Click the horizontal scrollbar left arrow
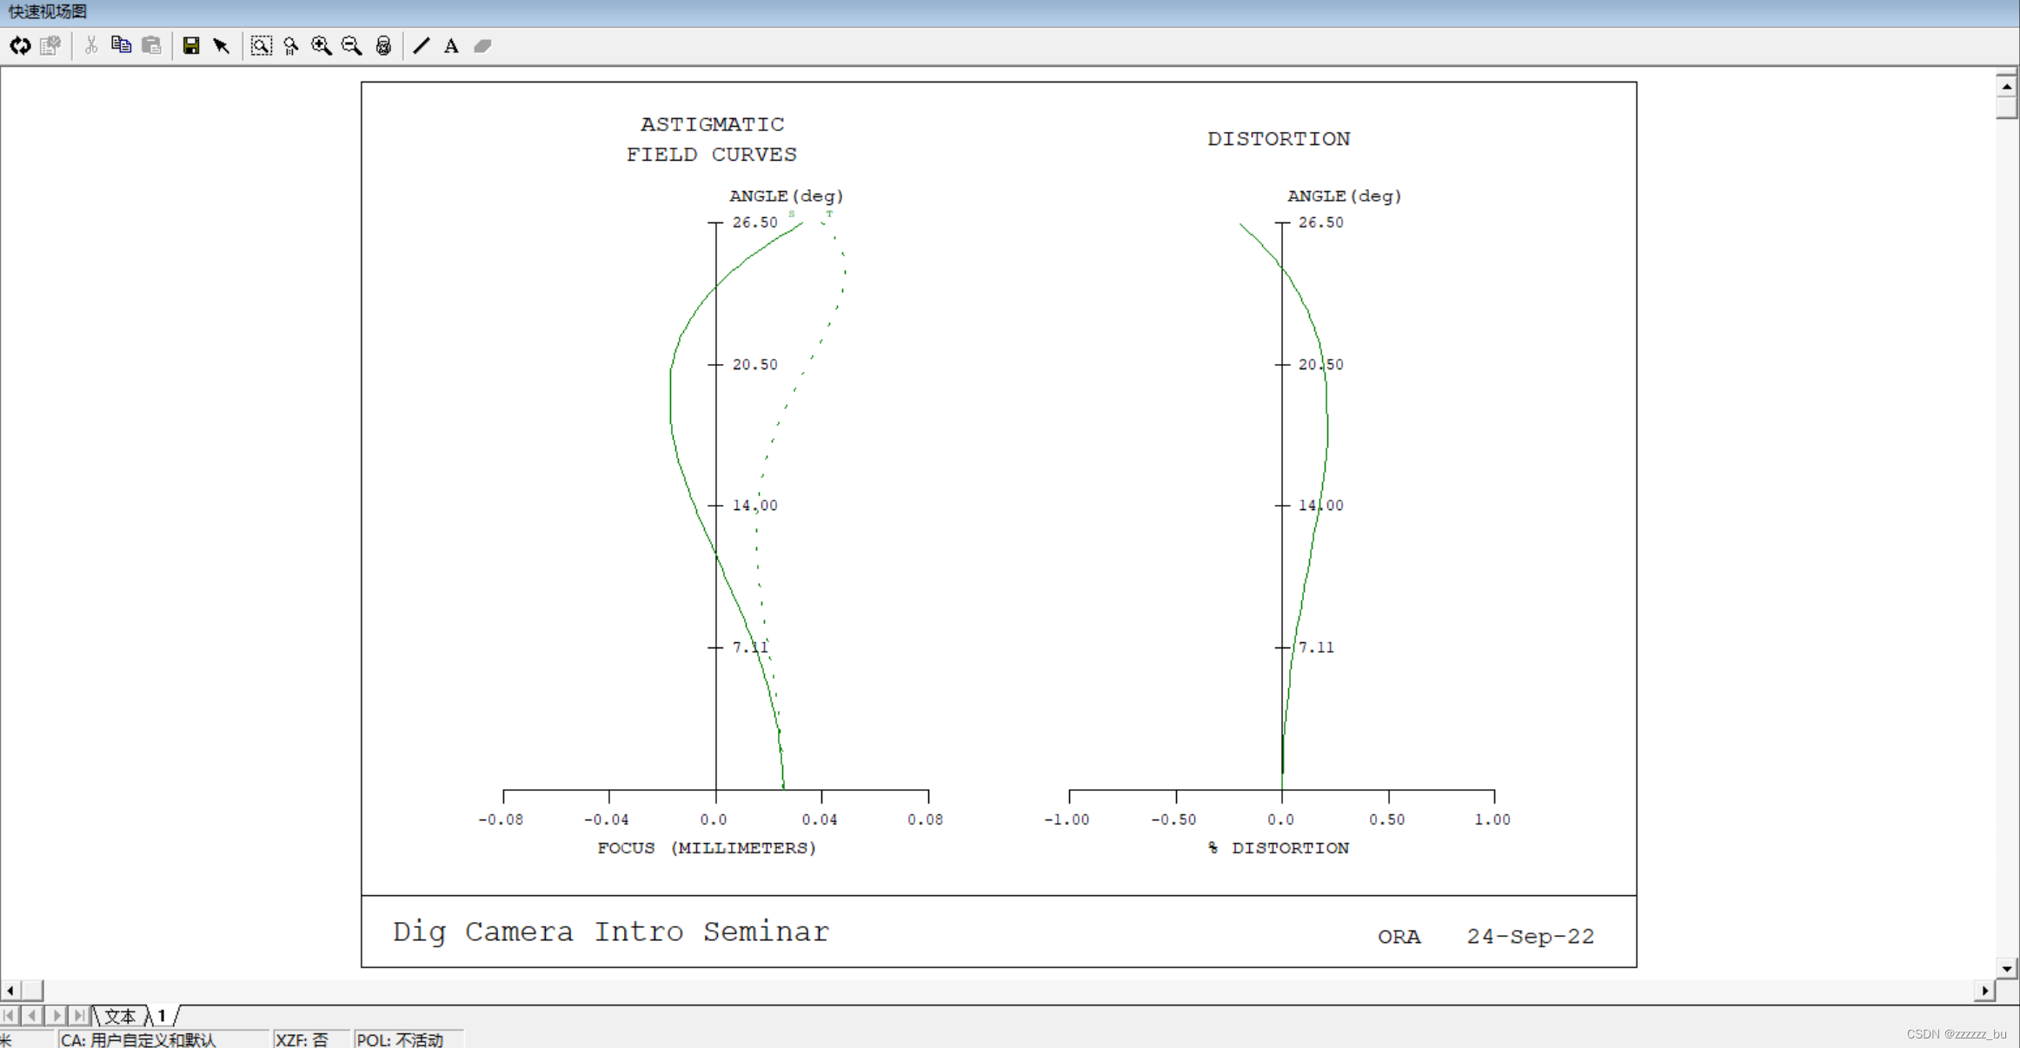 (x=10, y=991)
